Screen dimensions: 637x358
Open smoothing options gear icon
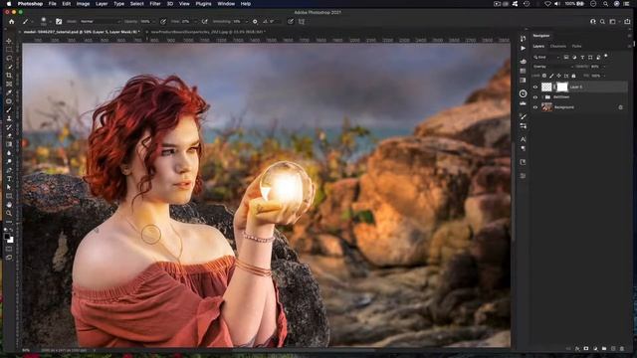(255, 22)
